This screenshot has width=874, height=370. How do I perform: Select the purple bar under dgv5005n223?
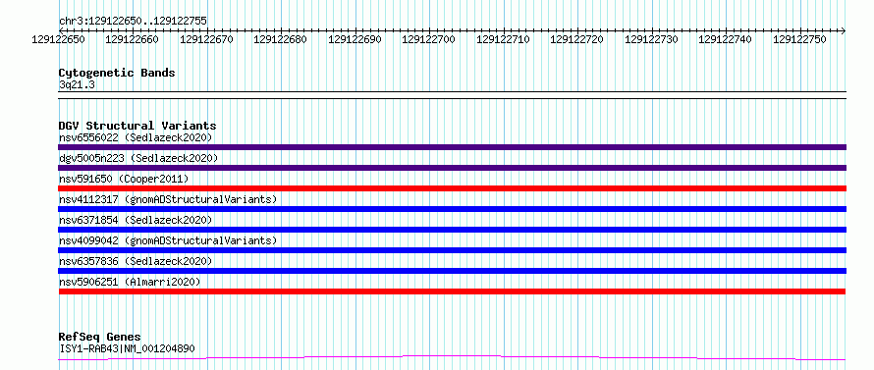(452, 168)
